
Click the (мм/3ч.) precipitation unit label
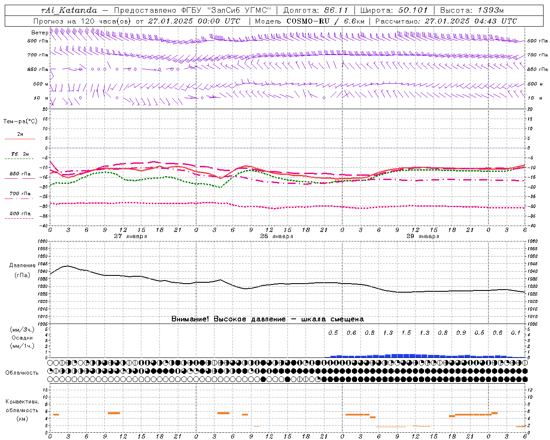point(22,330)
